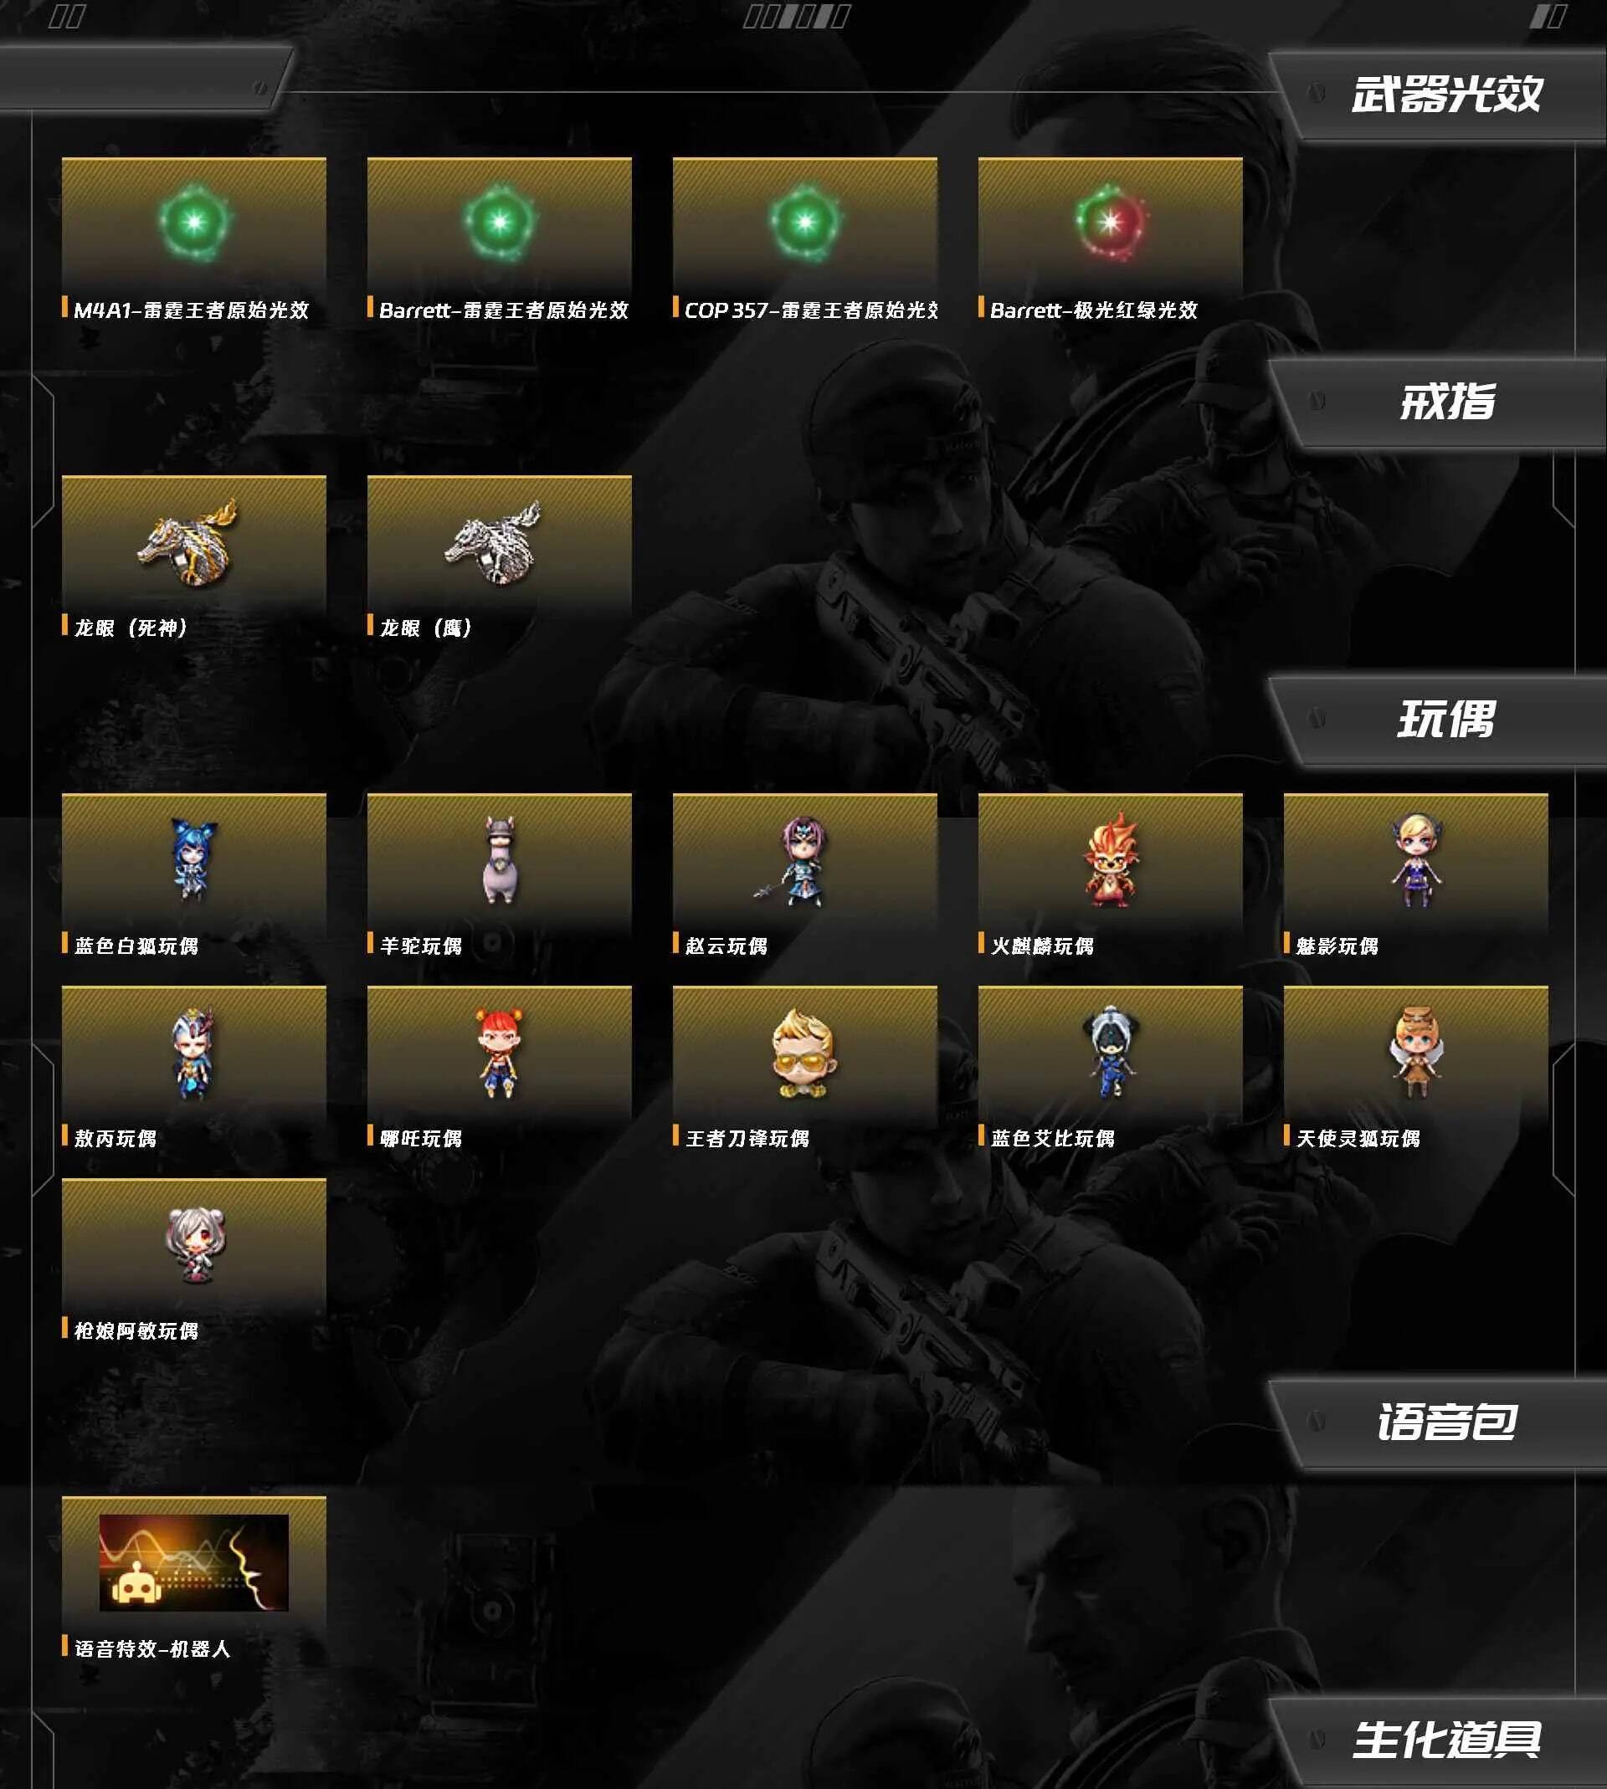
Task: Select the Barrett-雷霆王者原始光效 item card
Action: tap(499, 240)
